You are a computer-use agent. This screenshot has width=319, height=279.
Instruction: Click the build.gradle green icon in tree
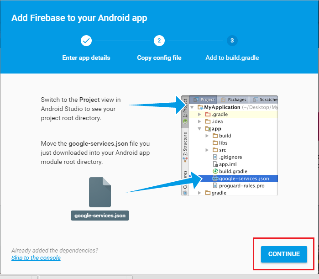click(215, 171)
